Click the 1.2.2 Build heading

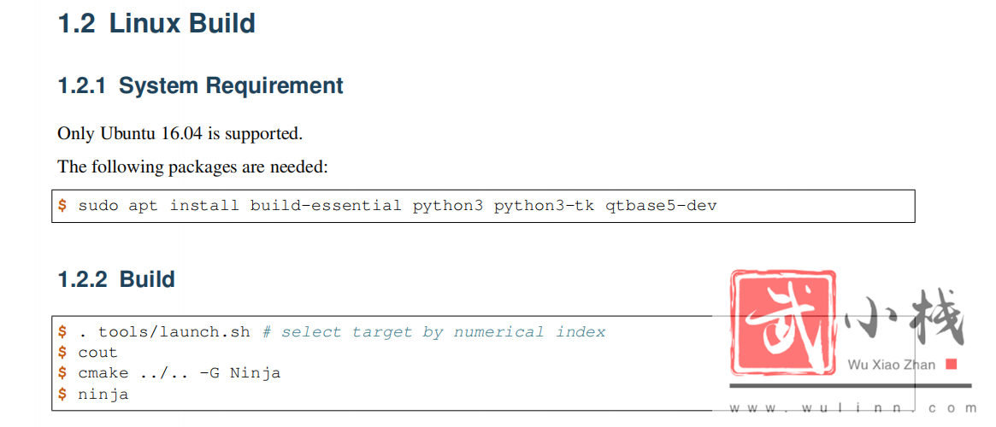pyautogui.click(x=116, y=279)
